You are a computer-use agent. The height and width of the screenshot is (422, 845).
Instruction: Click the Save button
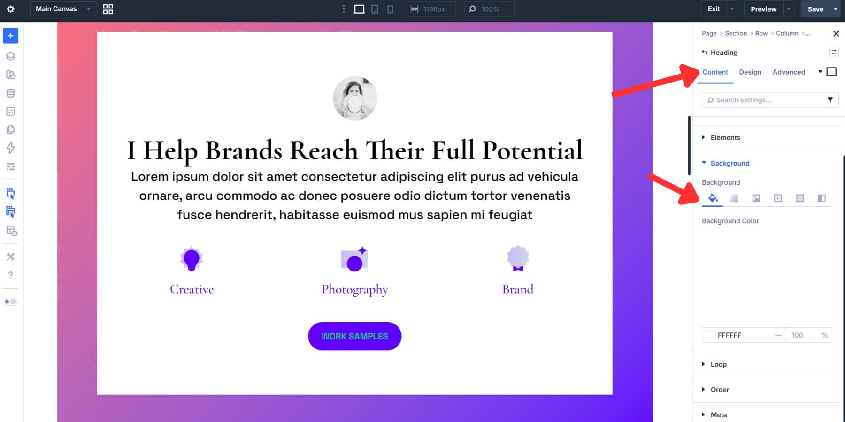click(x=816, y=9)
